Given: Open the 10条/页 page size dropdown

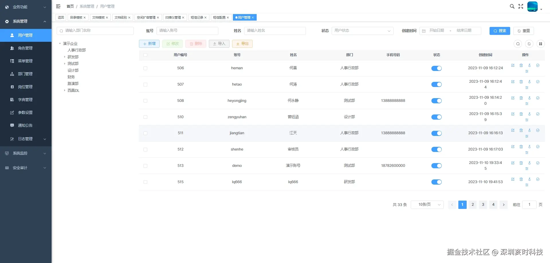Looking at the screenshot, I should click(x=427, y=205).
